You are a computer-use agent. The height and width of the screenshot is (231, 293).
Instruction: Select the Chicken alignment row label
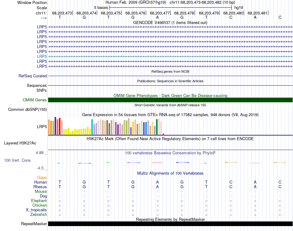coord(39,205)
